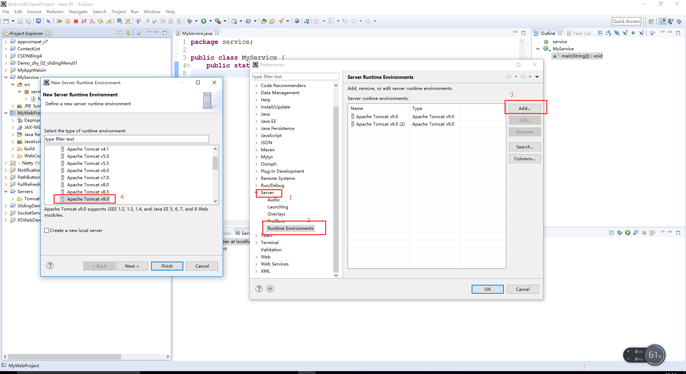The width and height of the screenshot is (686, 374).
Task: Open the File menu
Action: [x=6, y=11]
